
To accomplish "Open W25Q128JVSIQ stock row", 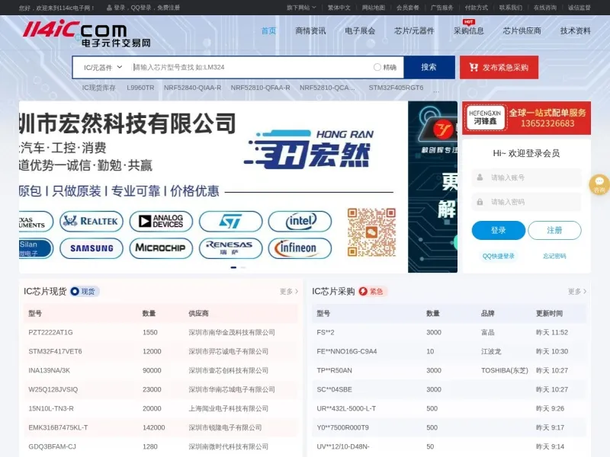I will click(x=161, y=389).
